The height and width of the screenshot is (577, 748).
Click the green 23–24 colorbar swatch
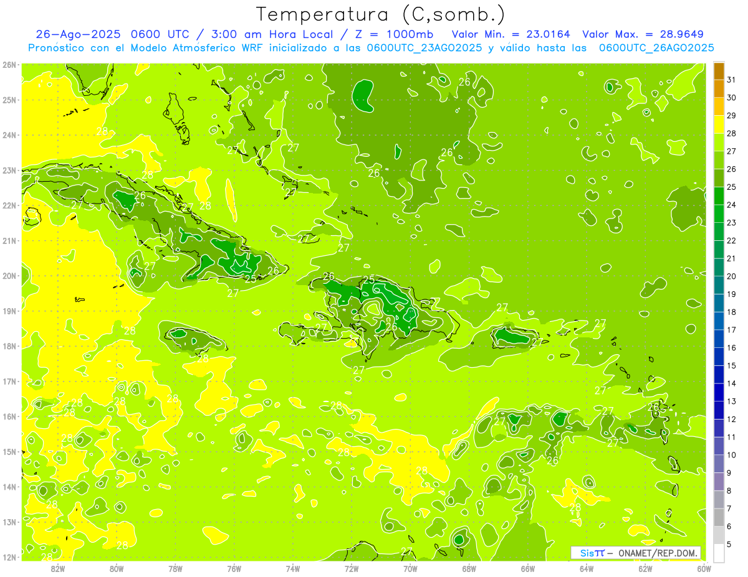pos(719,213)
